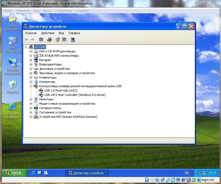The height and width of the screenshot is (184, 221).
Task: Expand Сетевые платы tree node
Action: tap(31, 108)
